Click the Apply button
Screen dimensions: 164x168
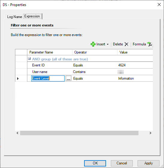pyautogui.click(x=148, y=163)
